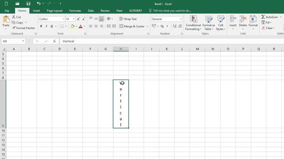Viewport: 284px width, 159px height.
Task: Copy the selected cell
Action: (18, 23)
